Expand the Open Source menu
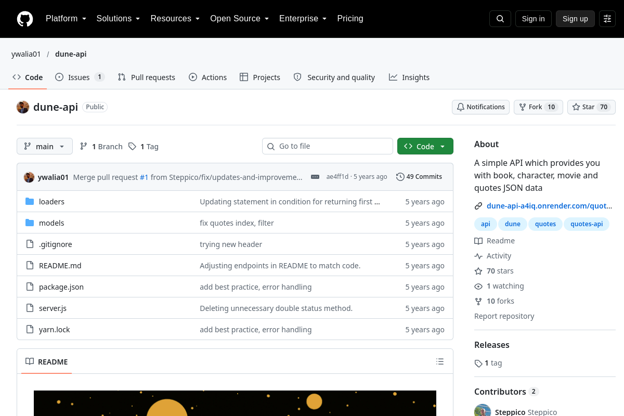624x416 pixels. point(239,19)
